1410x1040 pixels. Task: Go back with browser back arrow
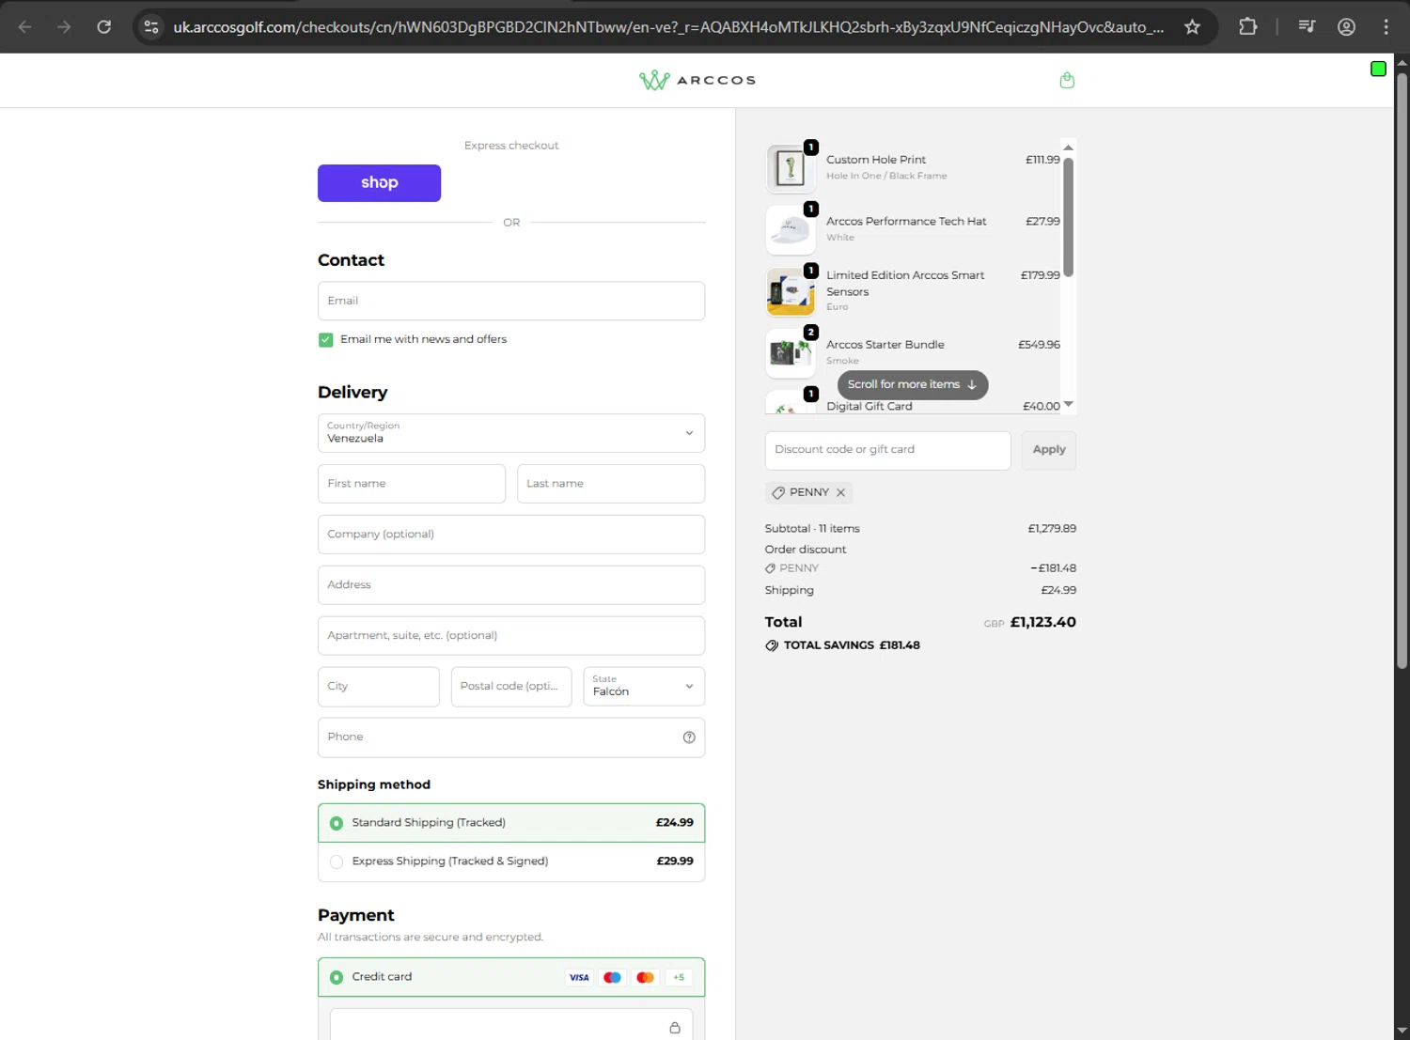pos(25,27)
